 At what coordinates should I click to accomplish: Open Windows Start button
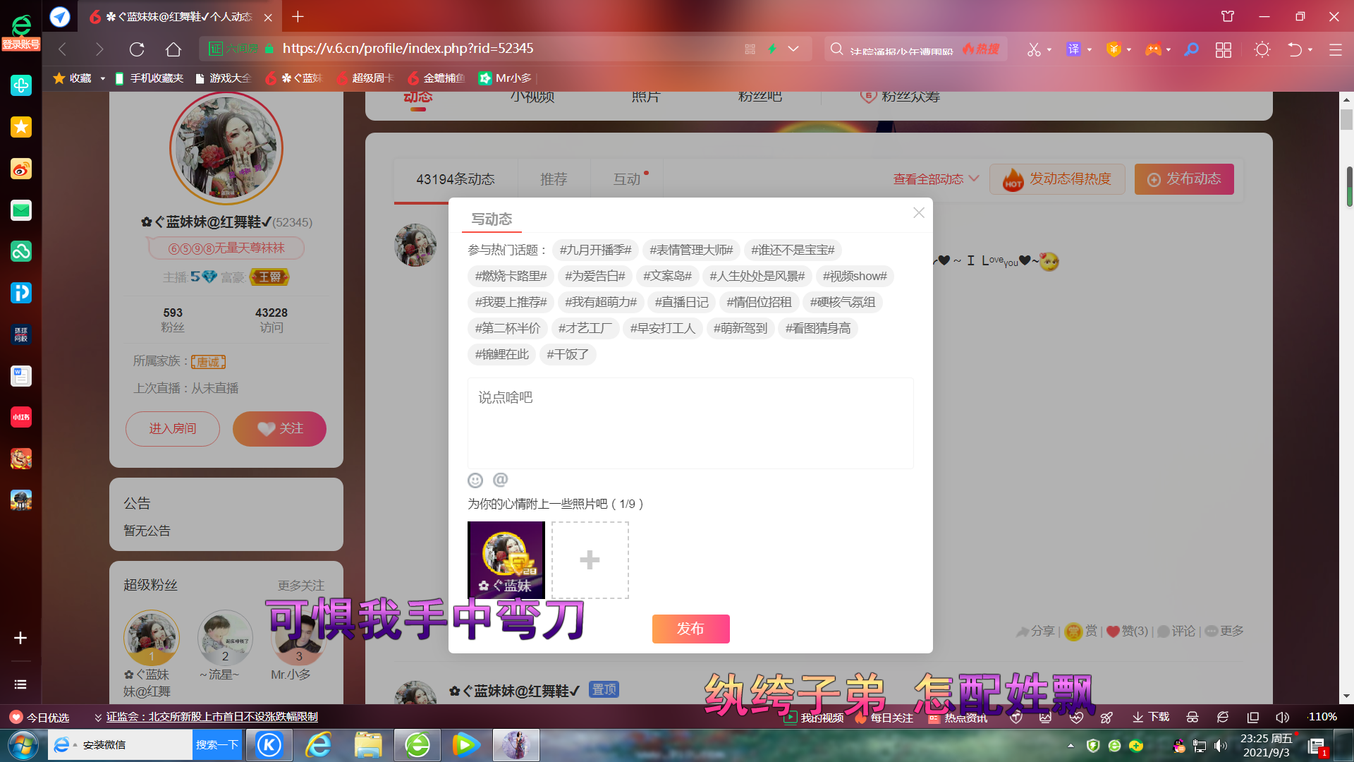pyautogui.click(x=23, y=744)
